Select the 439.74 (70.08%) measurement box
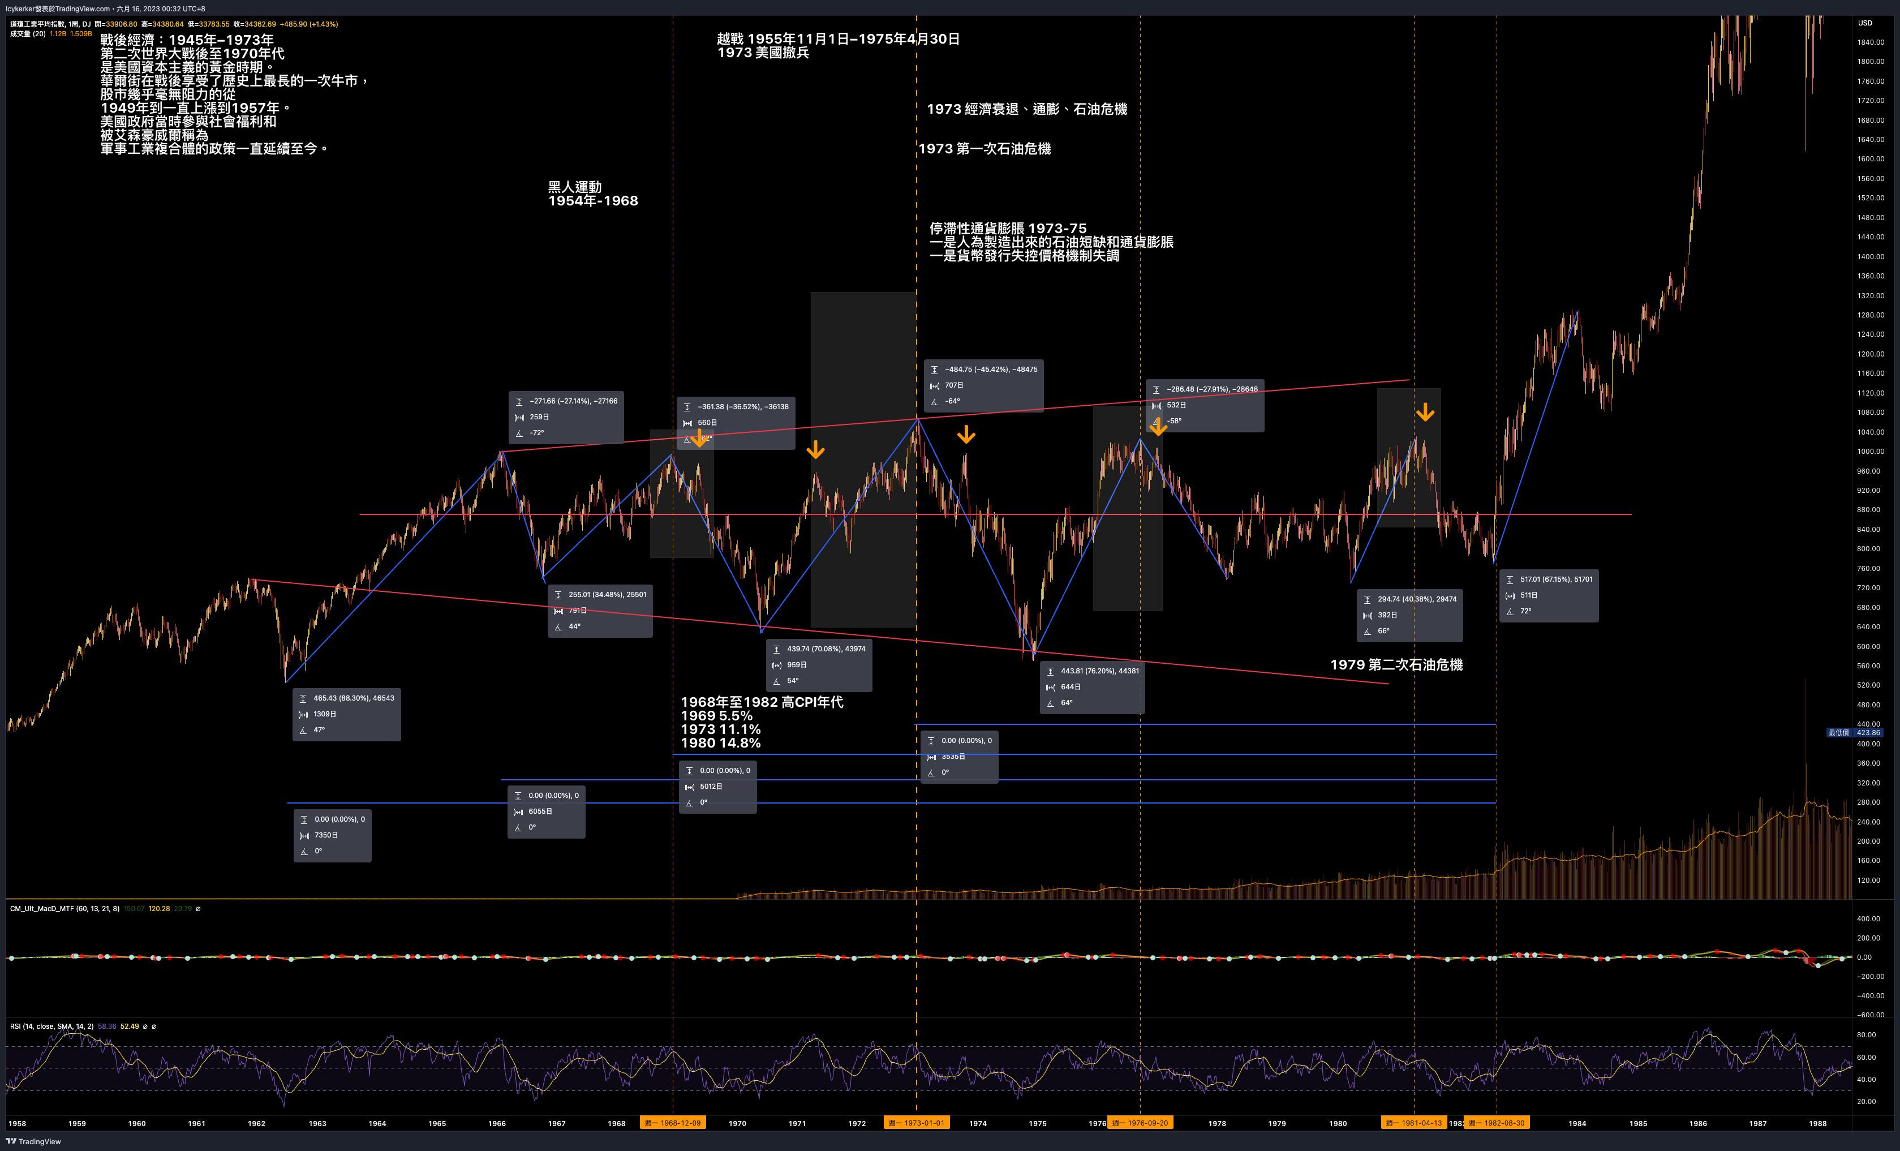 pos(819,665)
